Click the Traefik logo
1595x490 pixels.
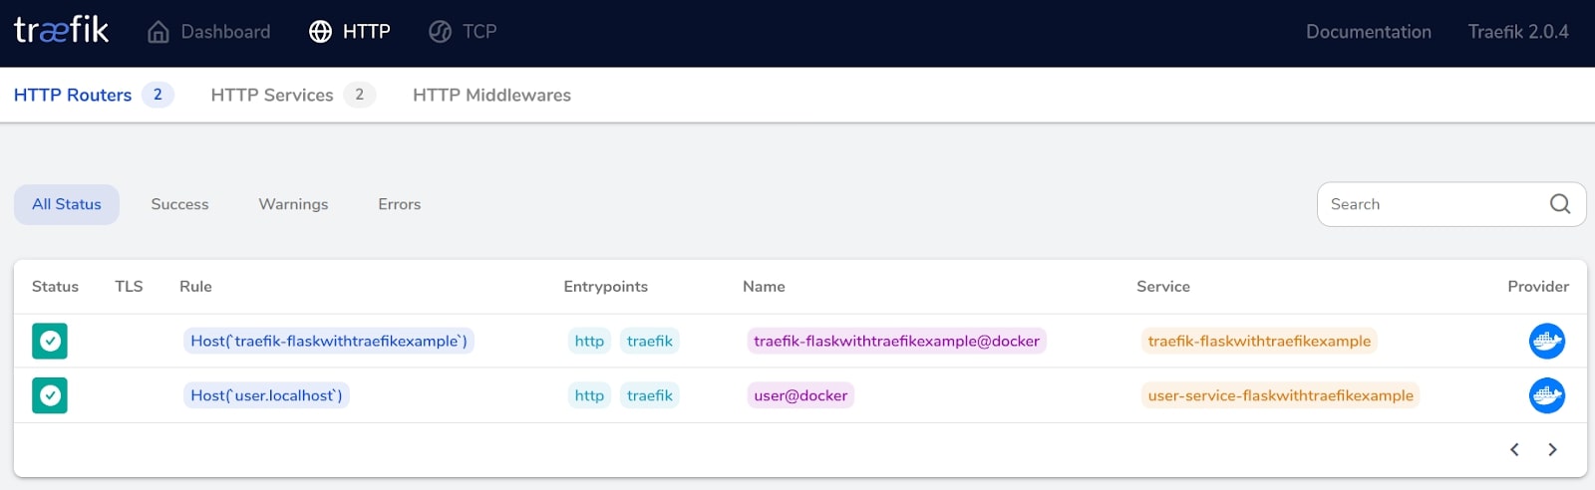(x=61, y=30)
